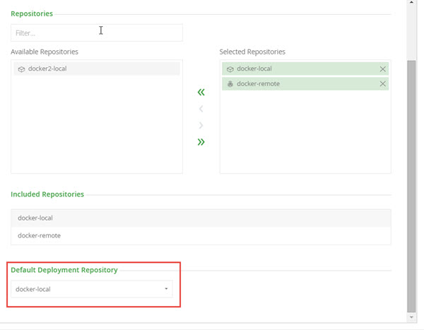
Task: Click the vertical scrollbar thumb
Action: [x=412, y=184]
